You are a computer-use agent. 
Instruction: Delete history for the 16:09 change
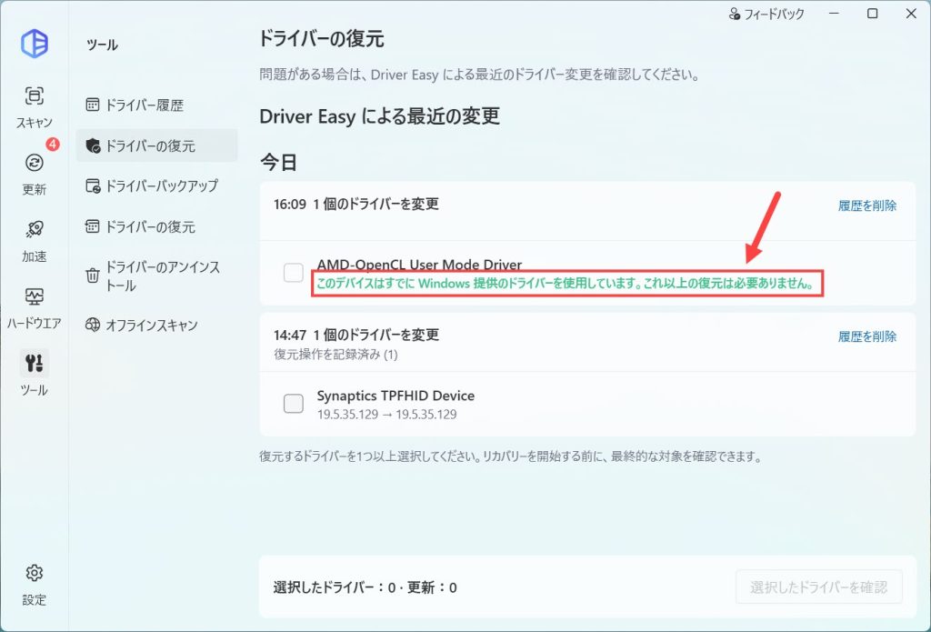point(866,206)
